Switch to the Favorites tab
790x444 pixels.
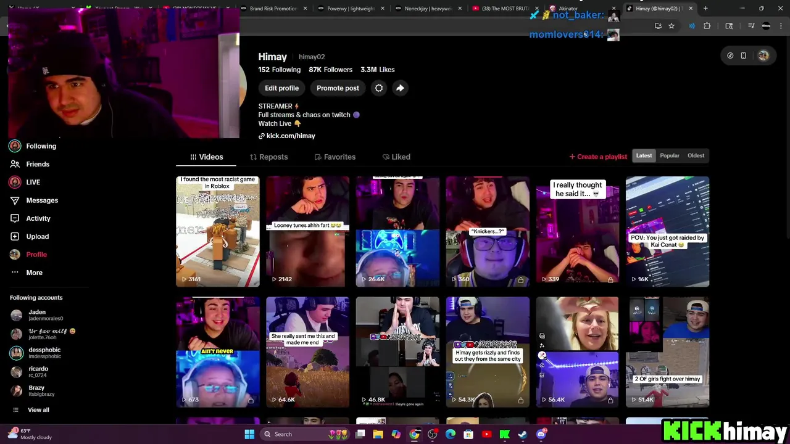point(335,157)
